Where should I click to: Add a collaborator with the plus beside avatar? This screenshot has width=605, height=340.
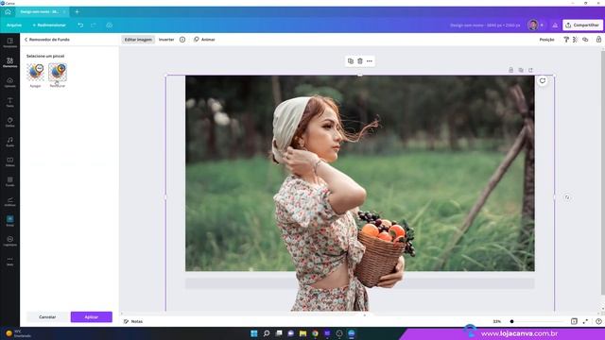[542, 25]
